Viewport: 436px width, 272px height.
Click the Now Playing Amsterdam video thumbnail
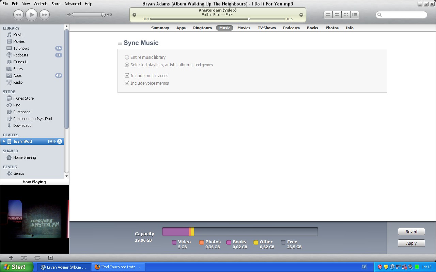(x=34, y=219)
